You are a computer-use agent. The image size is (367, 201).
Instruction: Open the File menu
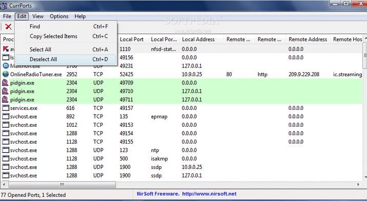(x=7, y=16)
